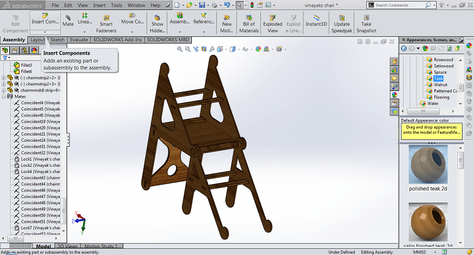The width and height of the screenshot is (474, 255).
Task: Open the Linear Component Pattern dropdown arrow
Action: 85,31
